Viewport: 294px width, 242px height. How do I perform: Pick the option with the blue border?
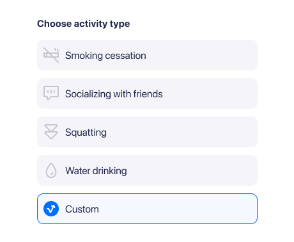click(147, 209)
